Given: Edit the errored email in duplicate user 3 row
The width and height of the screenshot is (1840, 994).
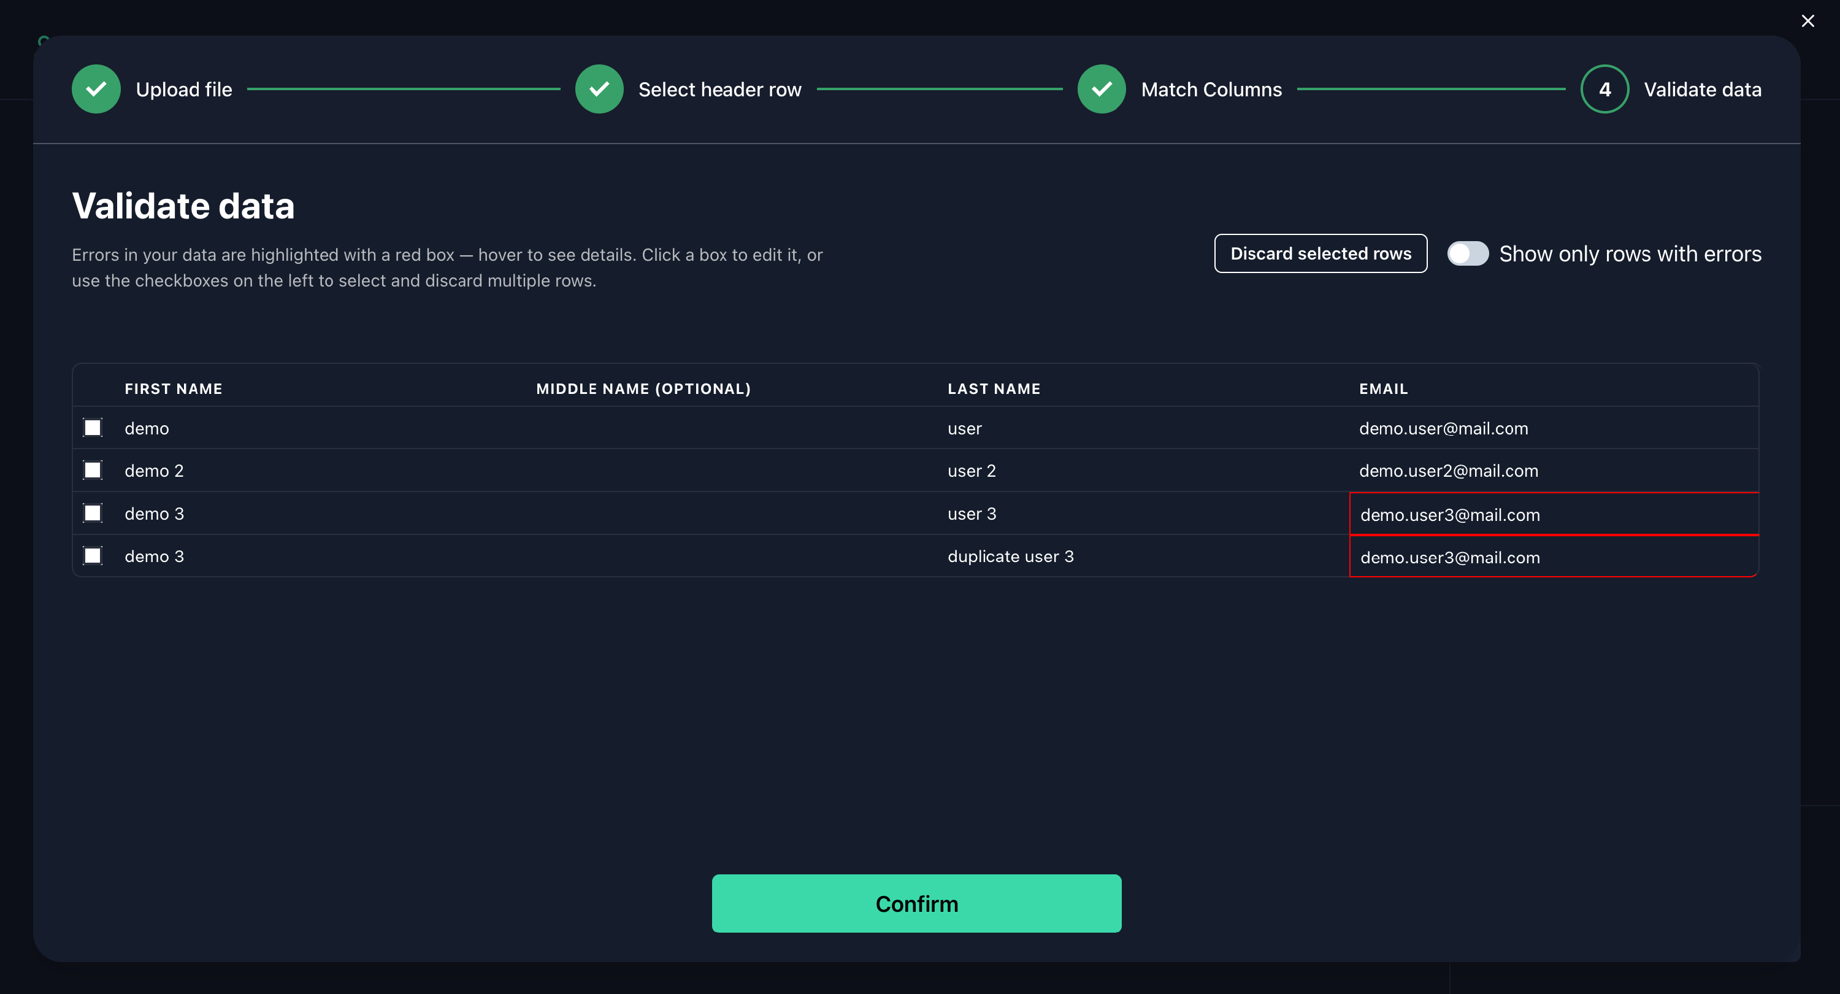Looking at the screenshot, I should (x=1553, y=557).
